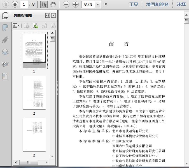Open the 填写和签名 pane

click(x=157, y=4)
